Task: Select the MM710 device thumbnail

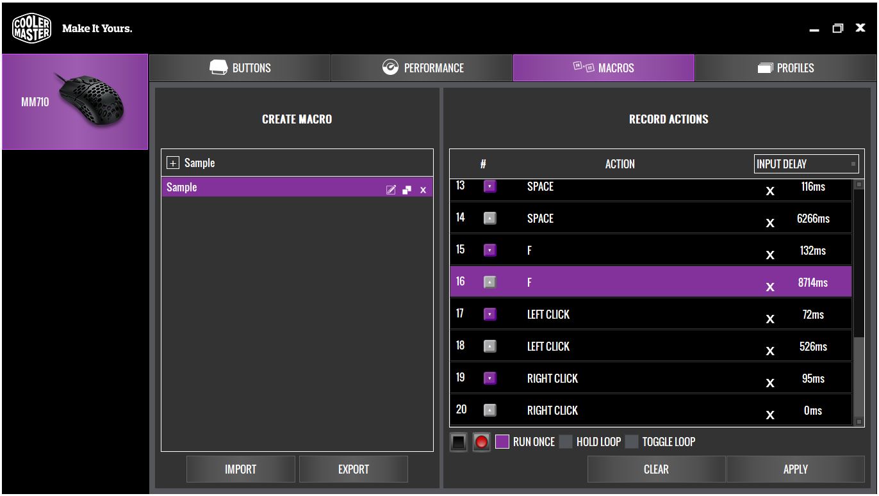Action: pyautogui.click(x=75, y=102)
